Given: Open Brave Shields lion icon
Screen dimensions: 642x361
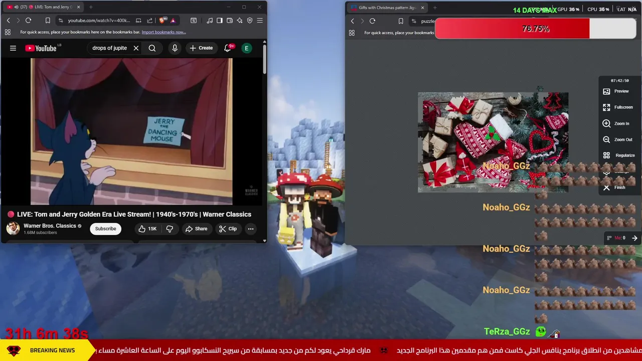Looking at the screenshot, I should [x=162, y=21].
